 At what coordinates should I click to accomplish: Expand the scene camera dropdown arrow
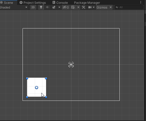94,7
